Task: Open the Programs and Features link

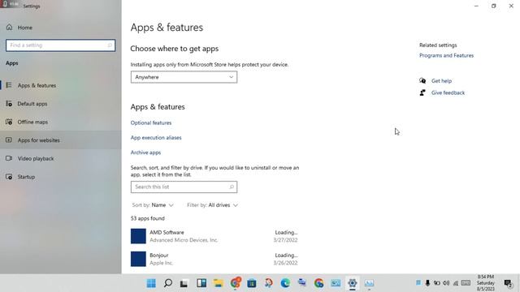Action: pyautogui.click(x=446, y=56)
